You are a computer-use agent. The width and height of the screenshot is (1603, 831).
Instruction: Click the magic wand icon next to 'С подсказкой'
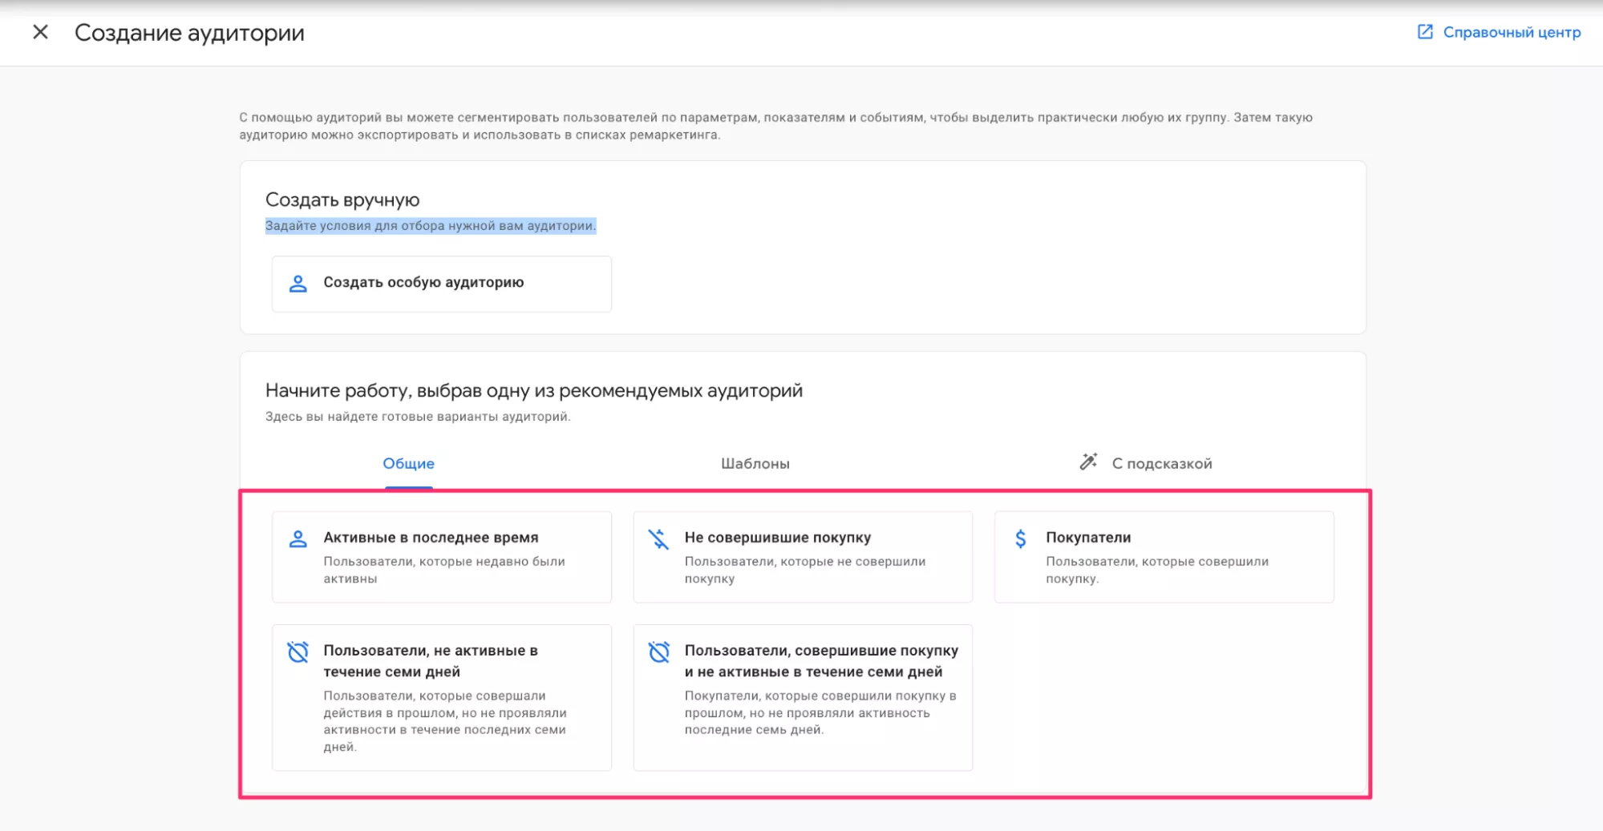point(1087,462)
